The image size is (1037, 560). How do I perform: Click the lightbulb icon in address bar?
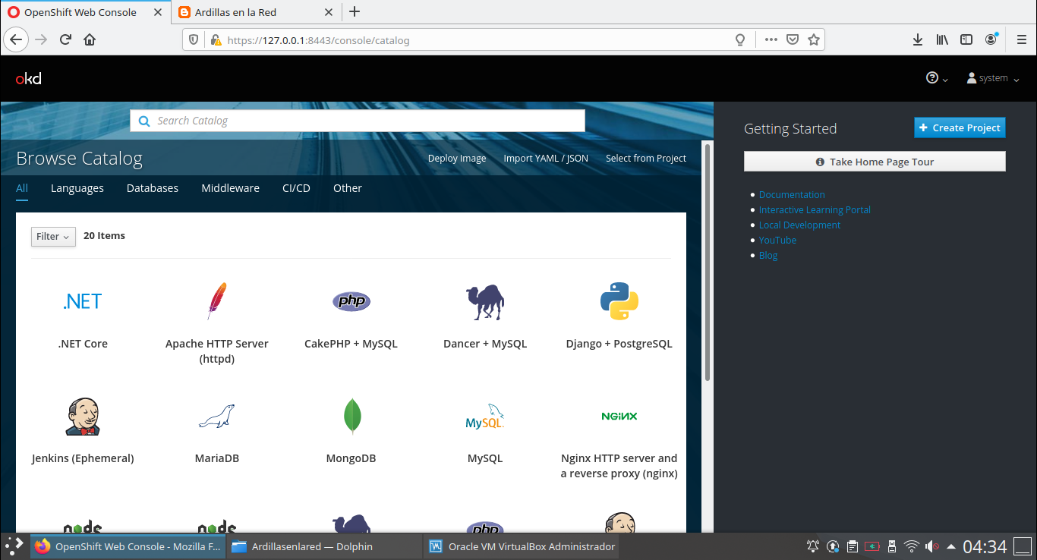[740, 39]
